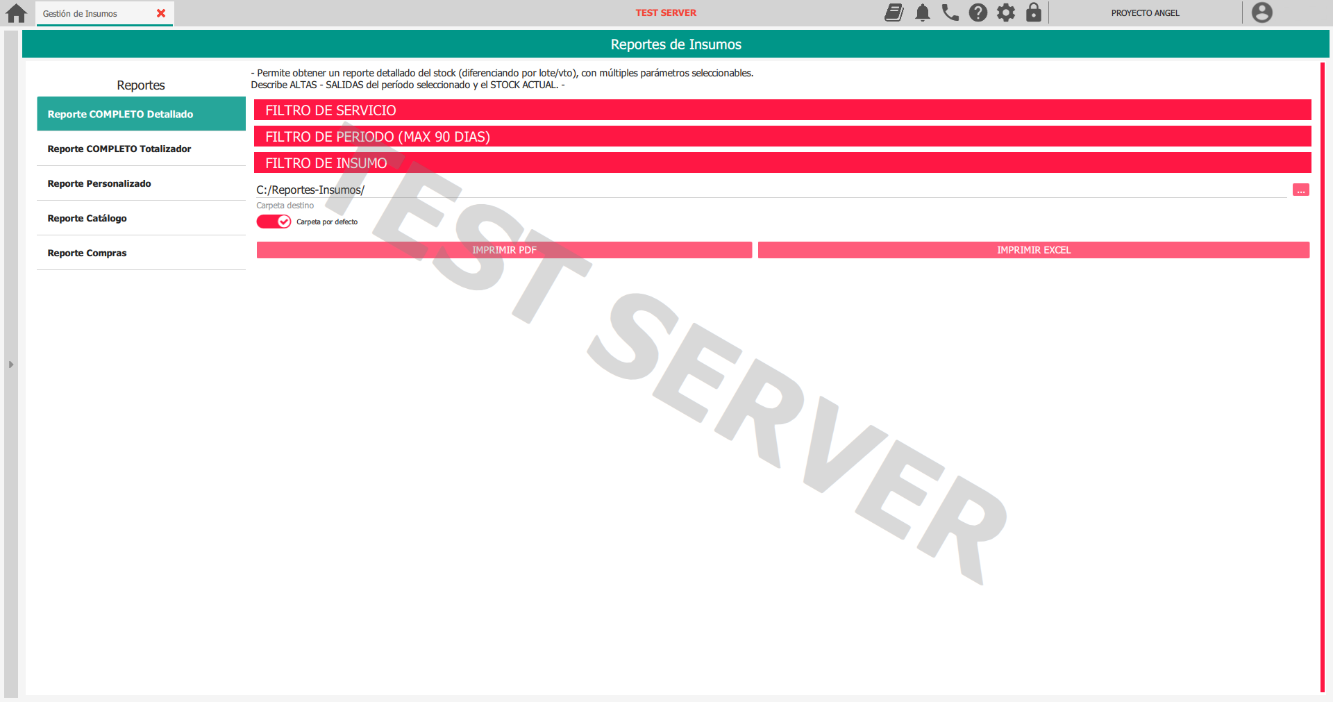The width and height of the screenshot is (1333, 702).
Task: Click the phone contact icon
Action: click(x=950, y=12)
